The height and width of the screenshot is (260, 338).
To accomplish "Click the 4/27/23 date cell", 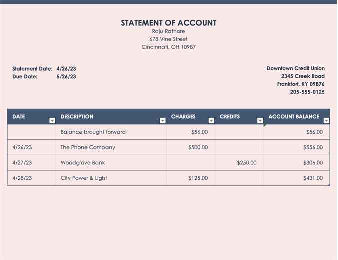I will coord(22,163).
